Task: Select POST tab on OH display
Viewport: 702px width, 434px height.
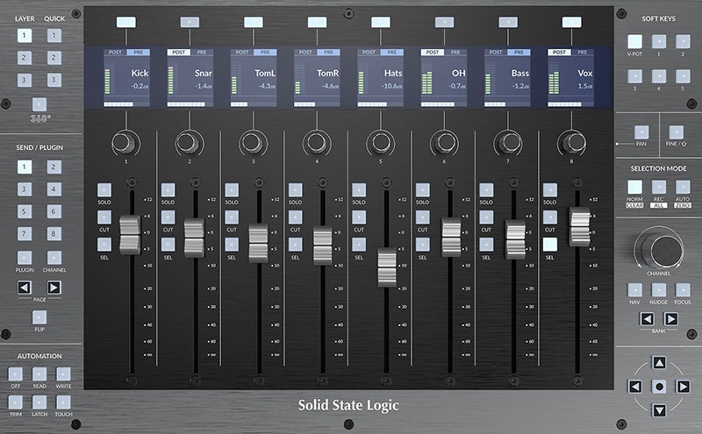Action: (x=433, y=53)
